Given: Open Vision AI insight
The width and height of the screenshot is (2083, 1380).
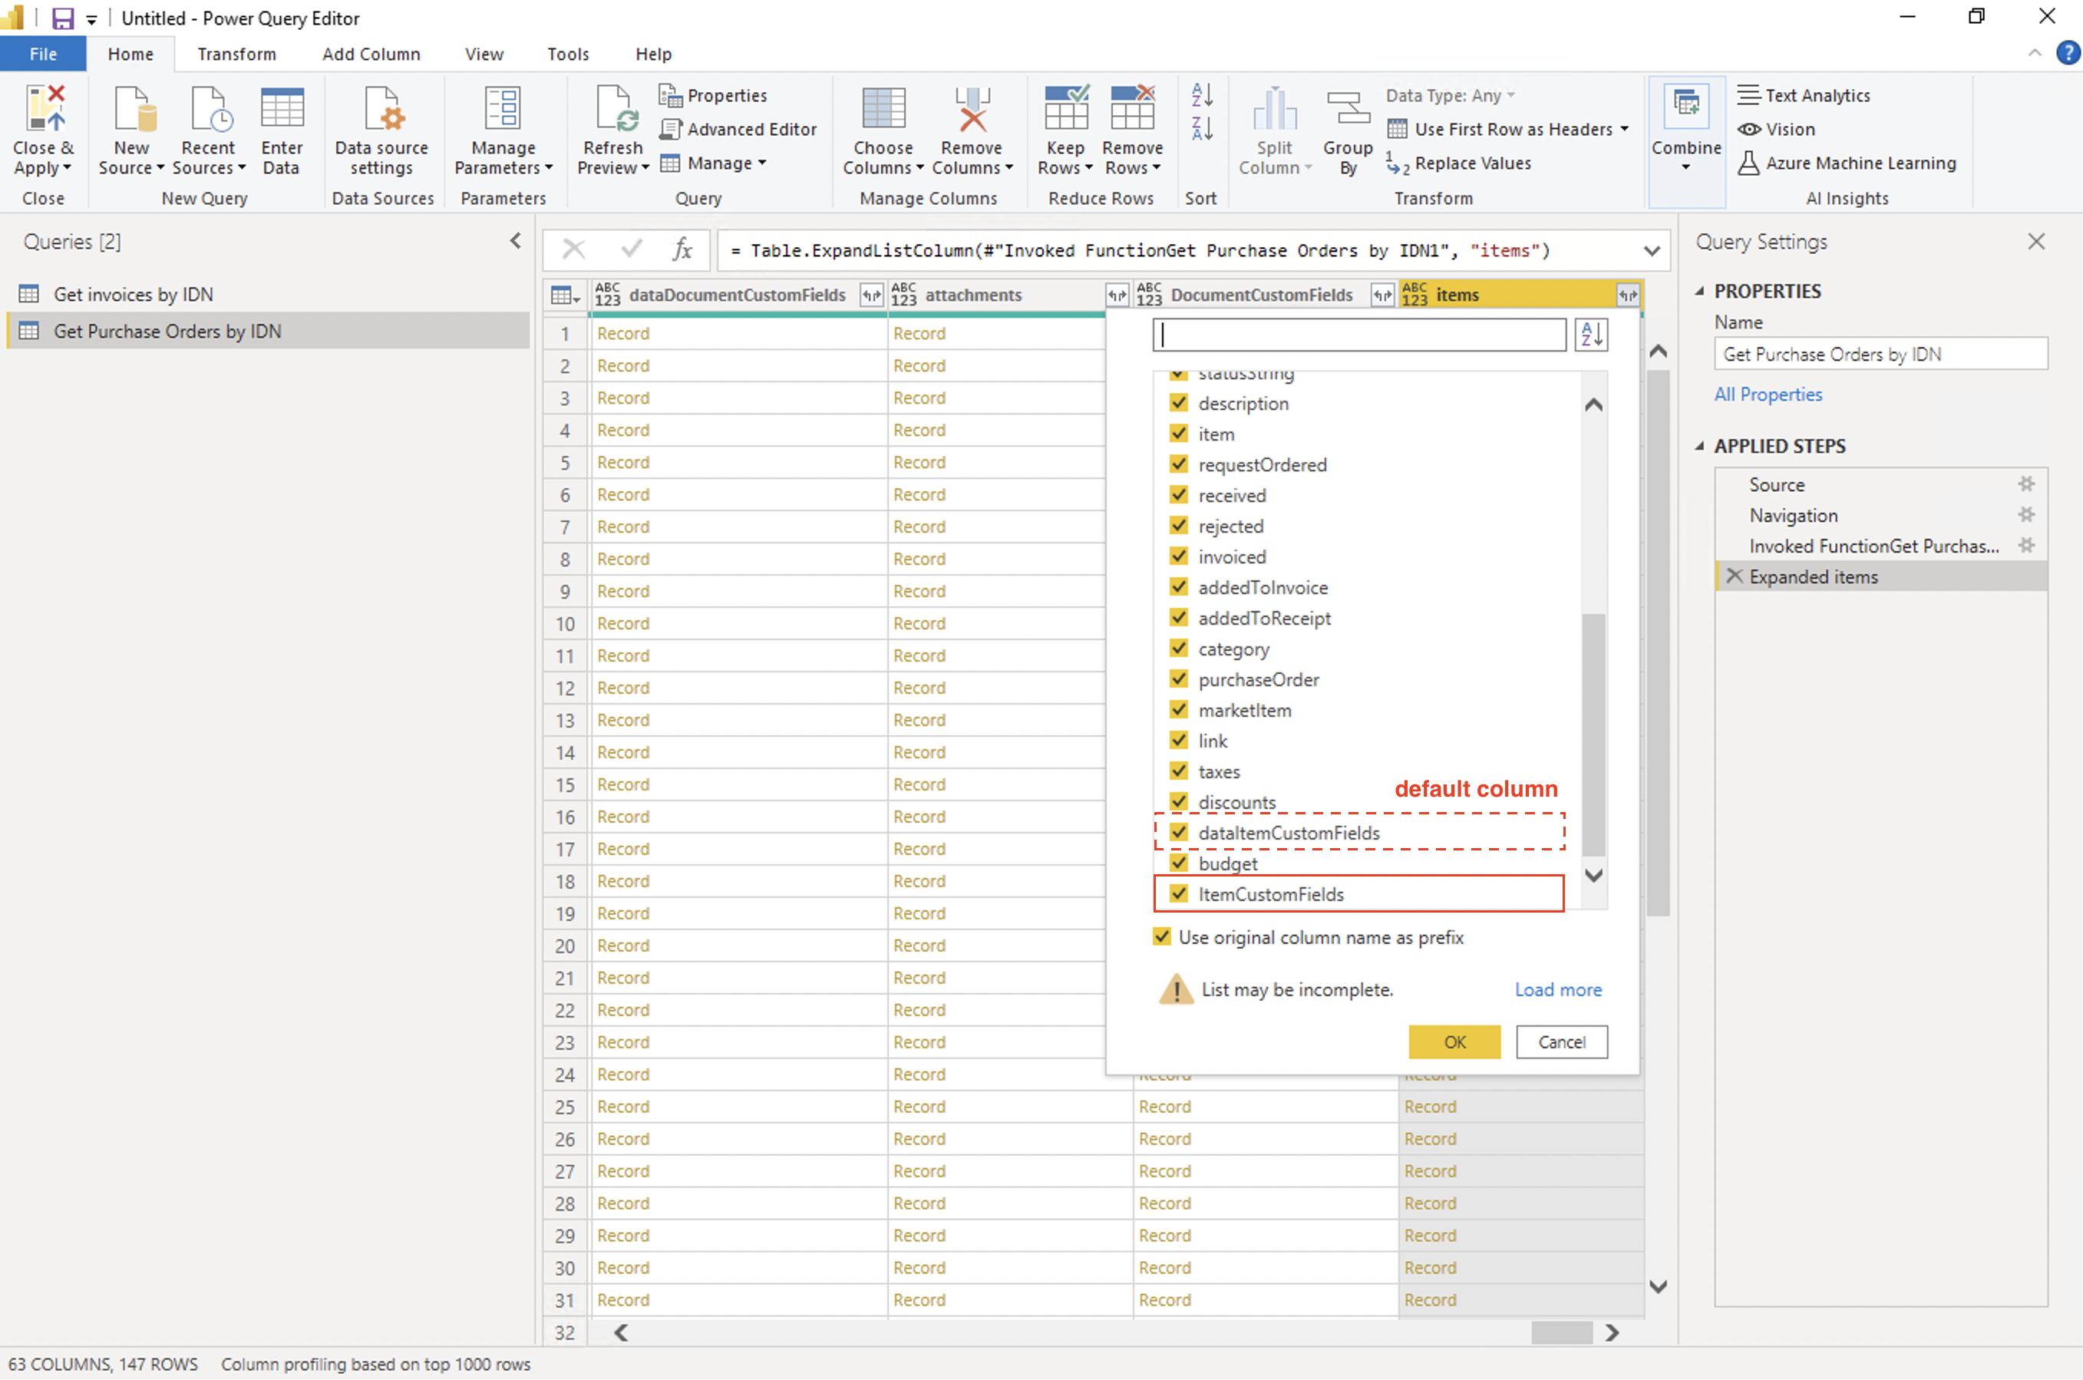Looking at the screenshot, I should tap(1777, 130).
